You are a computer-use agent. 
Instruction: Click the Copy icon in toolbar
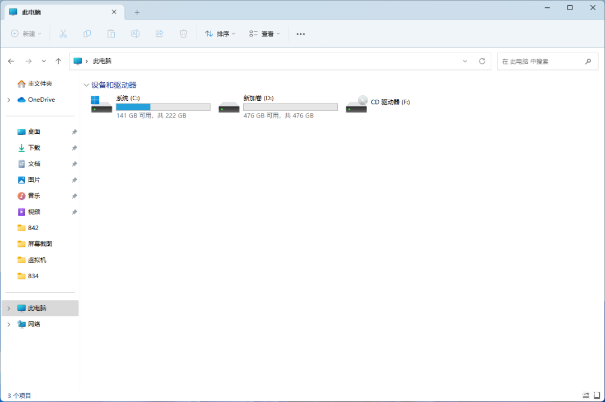pos(87,34)
